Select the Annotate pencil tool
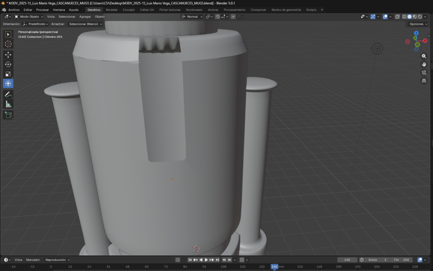The height and width of the screenshot is (271, 433). (8, 94)
